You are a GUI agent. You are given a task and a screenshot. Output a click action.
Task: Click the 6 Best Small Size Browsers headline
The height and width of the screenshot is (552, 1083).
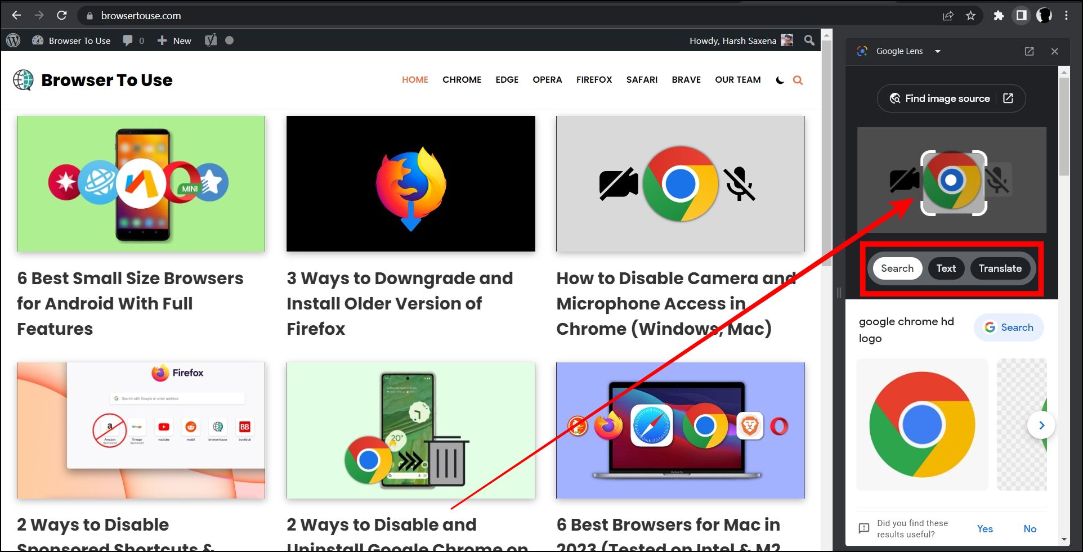pos(130,303)
